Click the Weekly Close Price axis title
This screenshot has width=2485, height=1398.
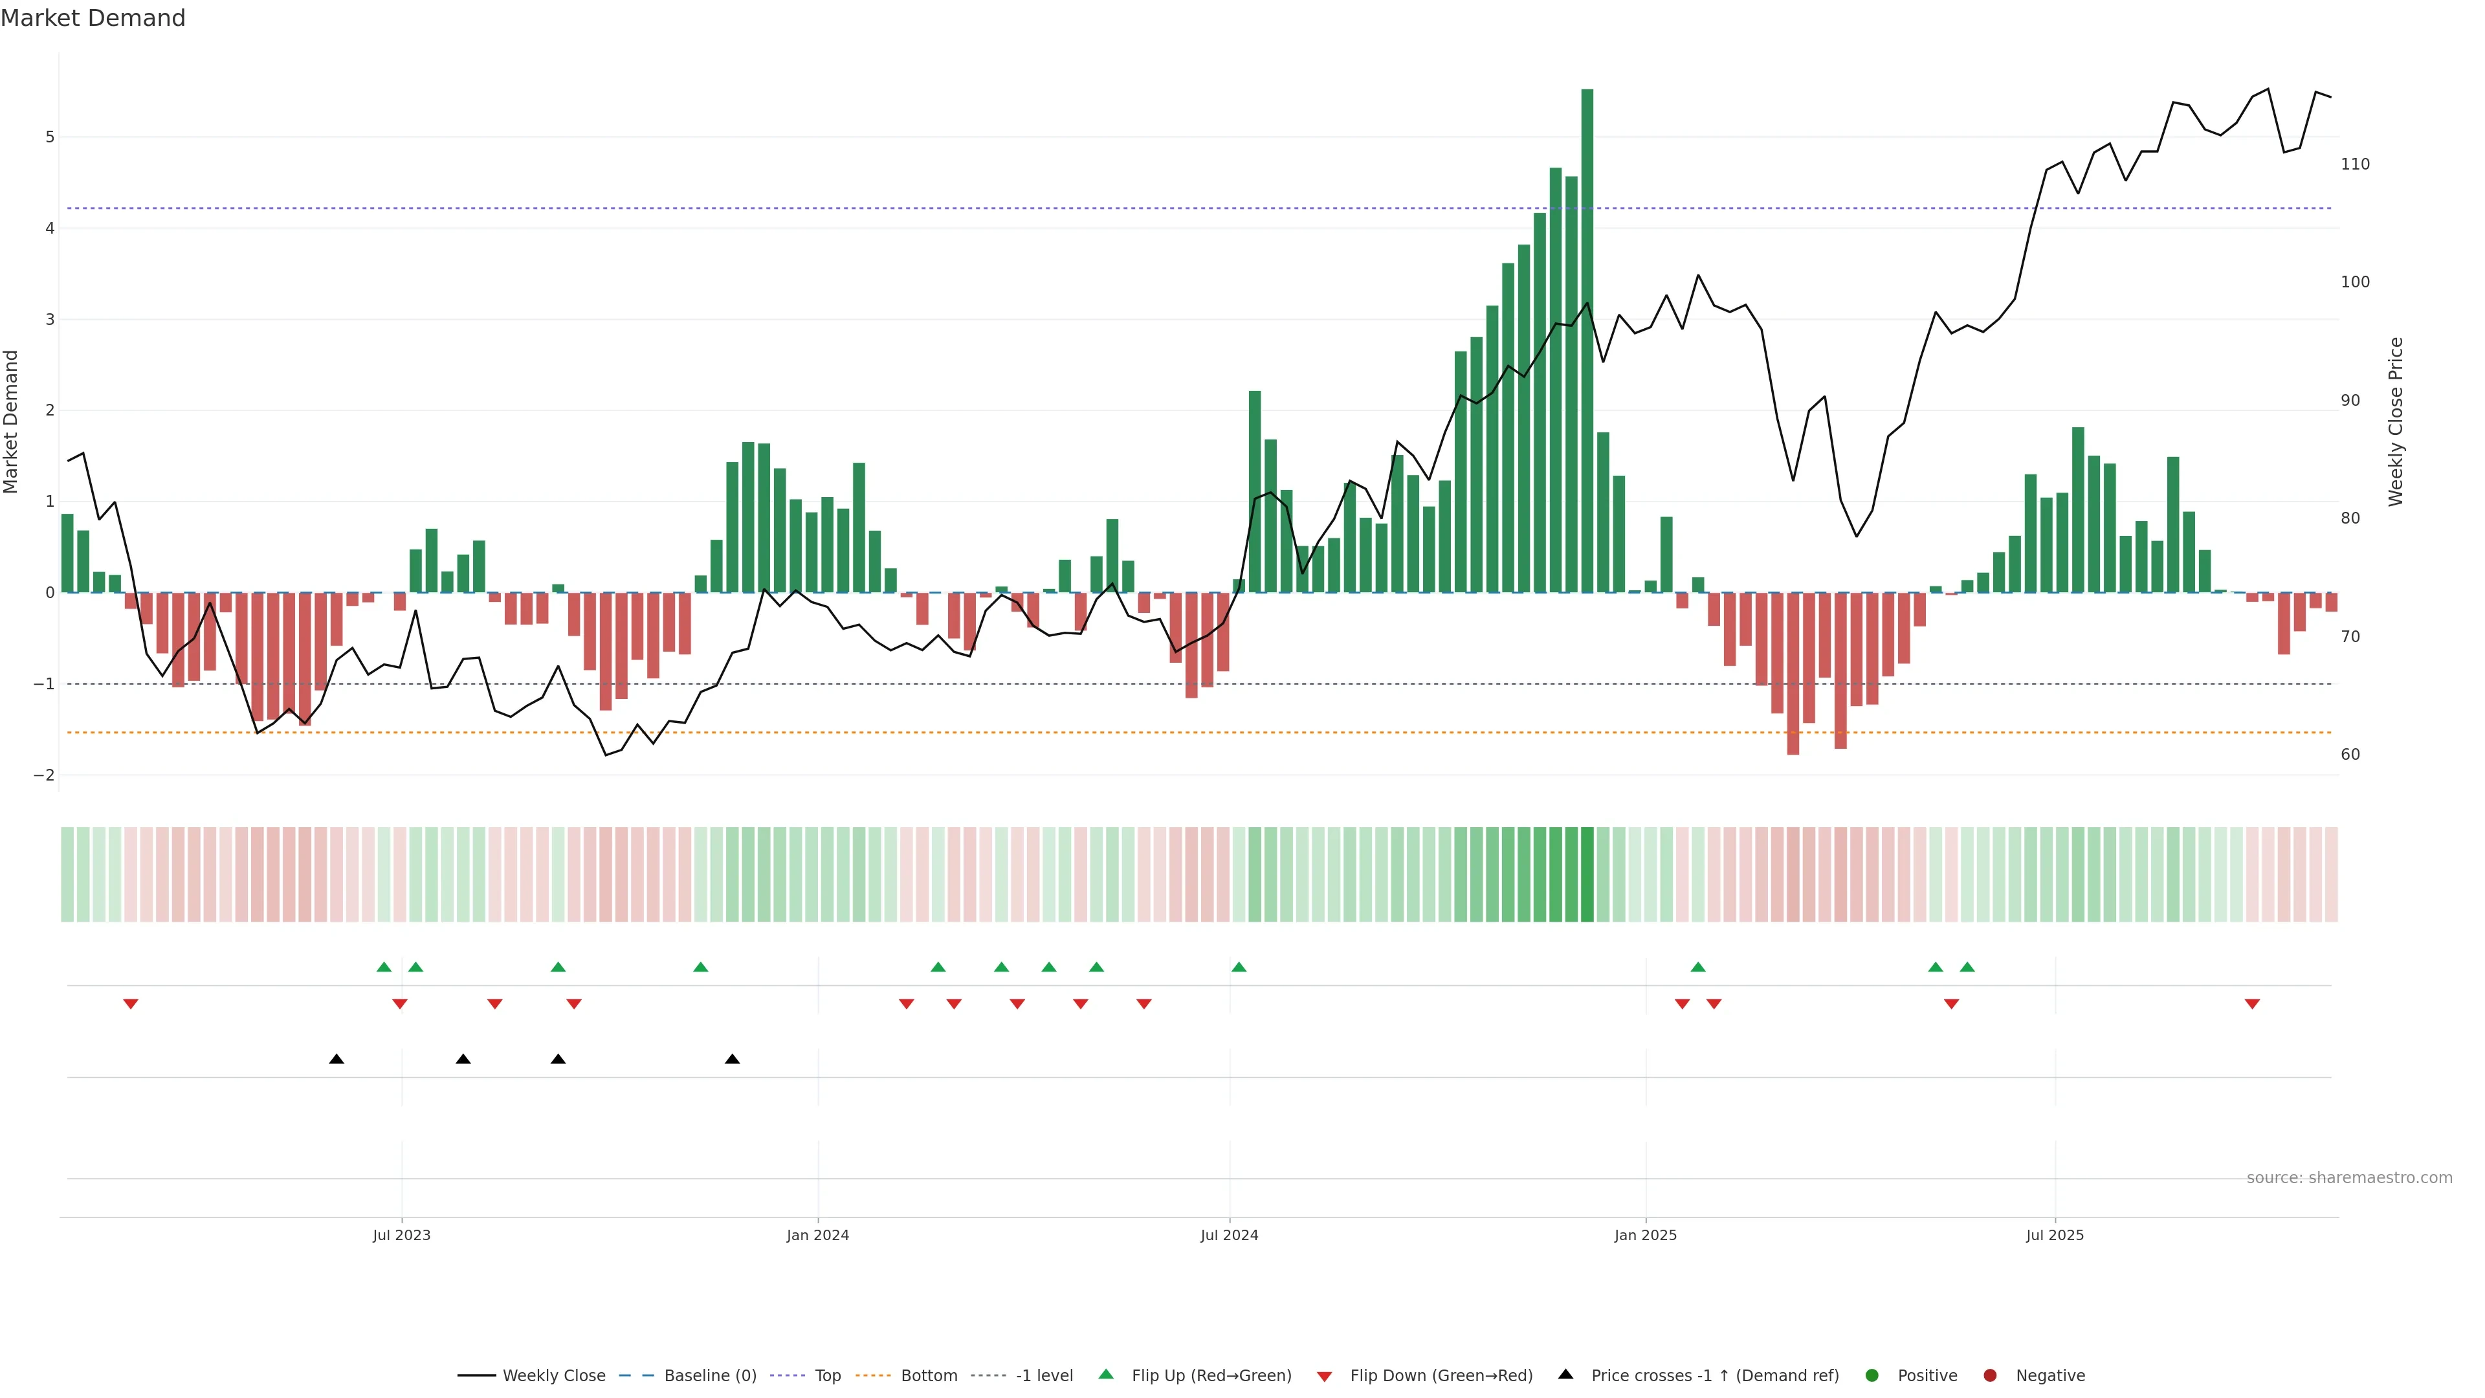(2395, 421)
